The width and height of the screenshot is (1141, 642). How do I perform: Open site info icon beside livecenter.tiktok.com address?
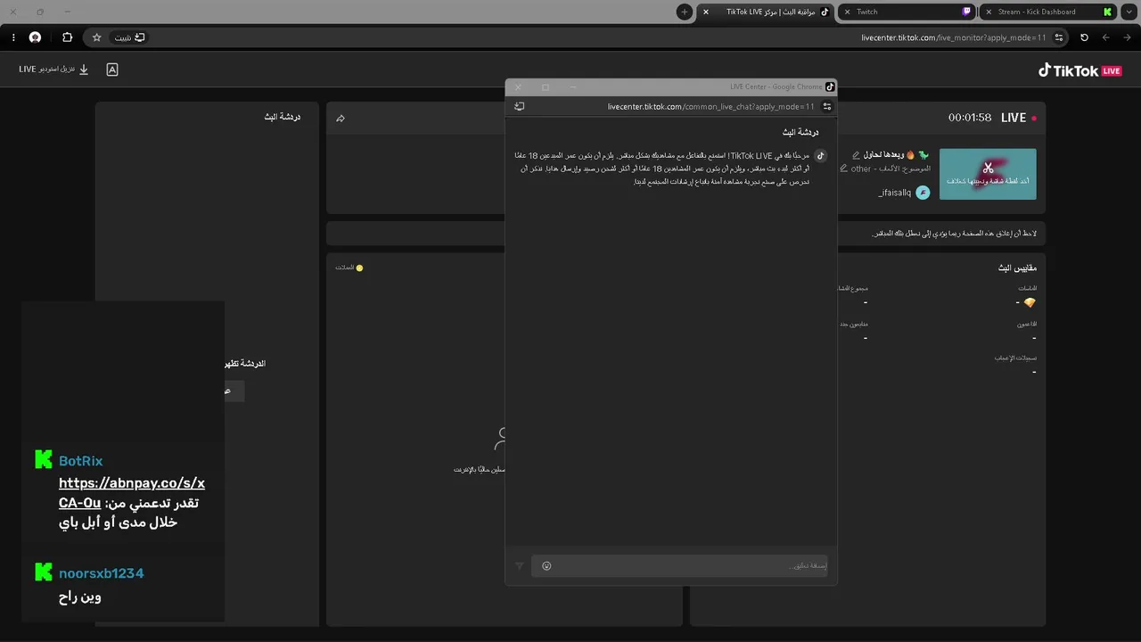1059,37
